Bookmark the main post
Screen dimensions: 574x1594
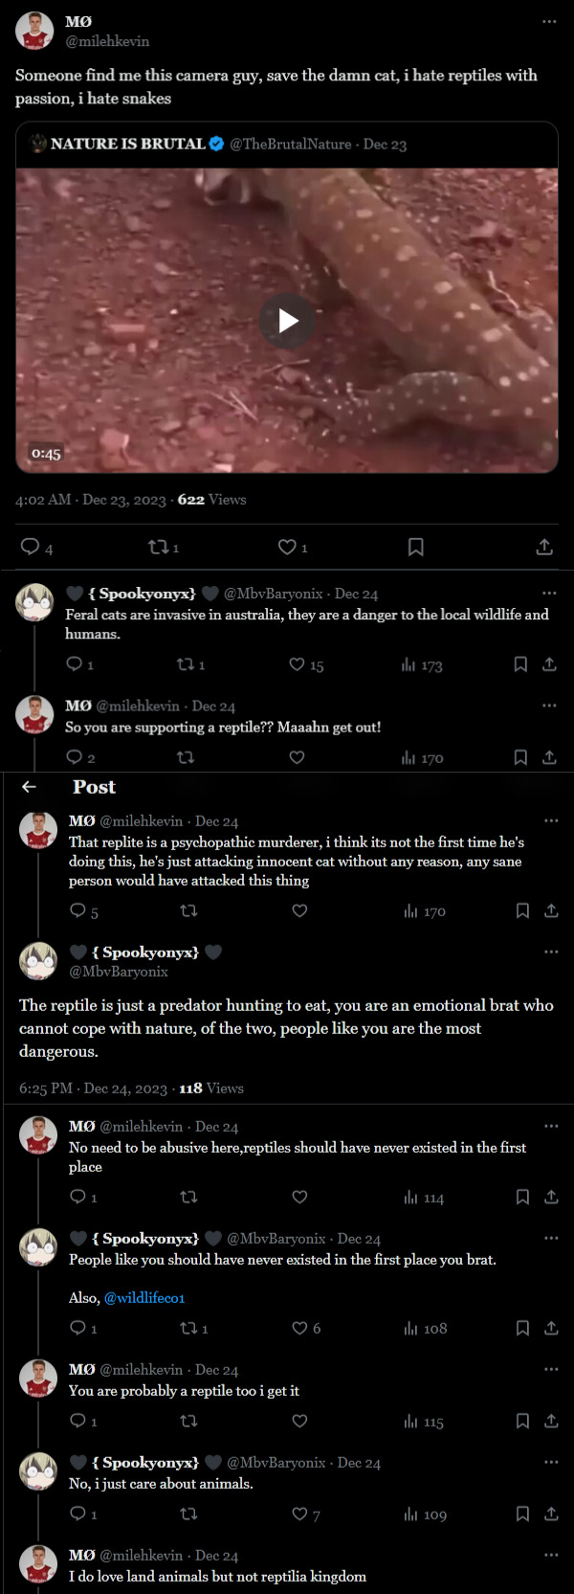416,547
